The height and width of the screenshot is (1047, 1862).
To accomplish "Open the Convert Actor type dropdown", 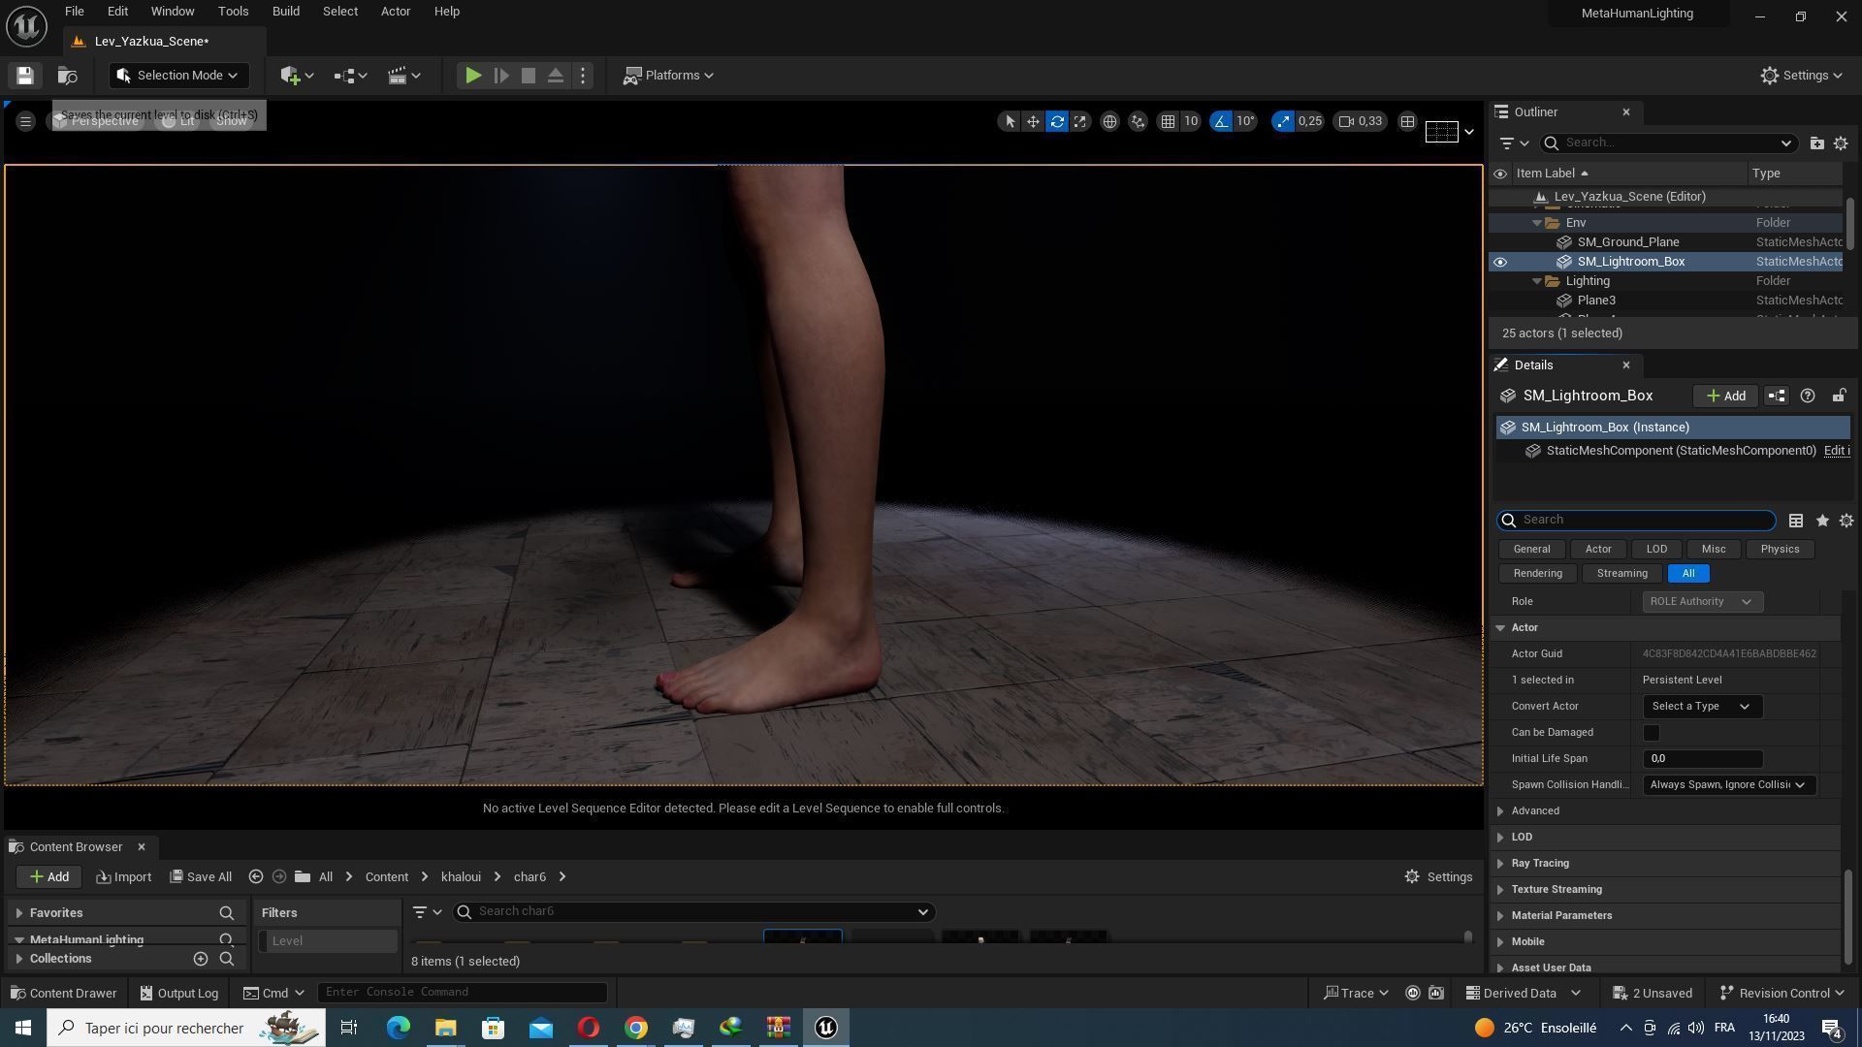I will pos(1701,707).
